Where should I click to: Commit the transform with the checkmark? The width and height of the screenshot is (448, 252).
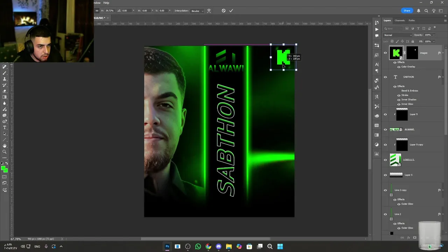[231, 10]
